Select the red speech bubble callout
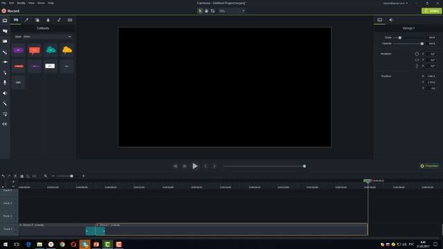The image size is (443, 249). pyautogui.click(x=35, y=50)
